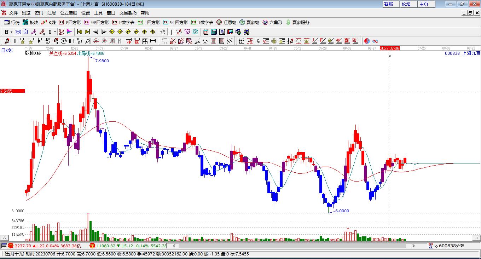This screenshot has width=481, height=259.
Task: Open the 资讯 menu
Action: click(39, 13)
